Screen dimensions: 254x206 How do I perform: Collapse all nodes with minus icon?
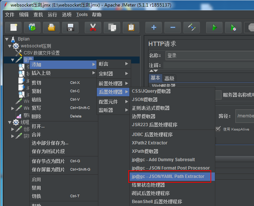pos(173,27)
